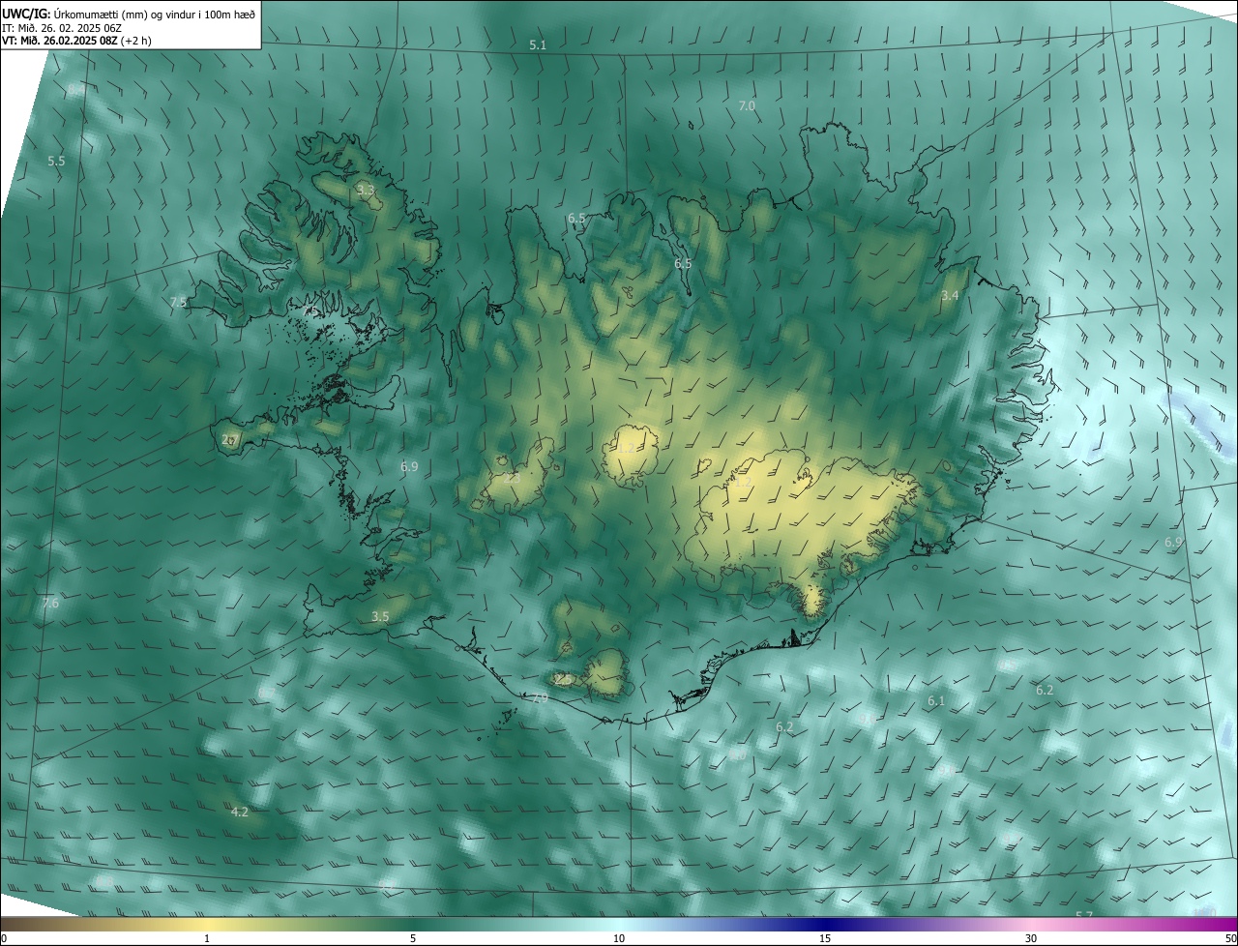Click the 15 tick label on the colorbar
1238x946 pixels.
(825, 939)
